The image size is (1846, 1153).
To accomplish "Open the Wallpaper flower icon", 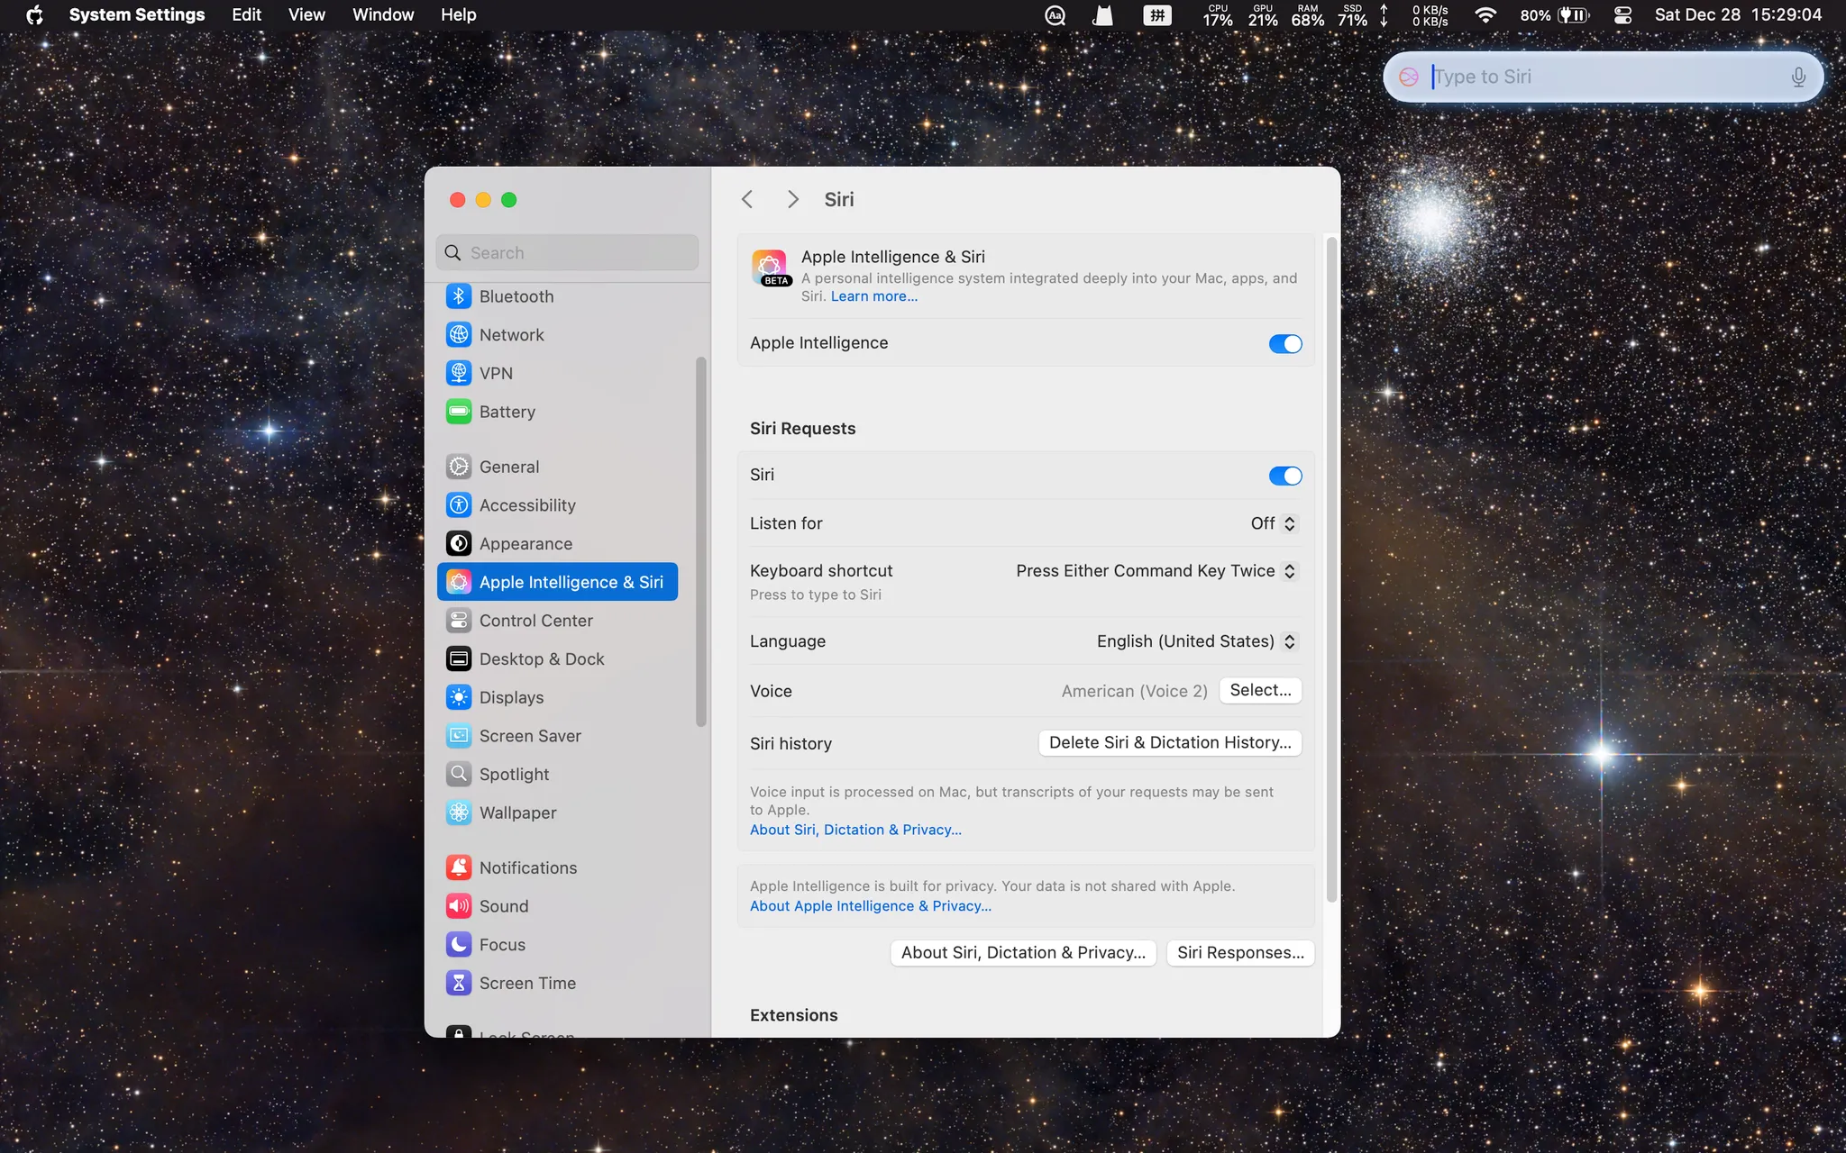I will click(x=459, y=813).
